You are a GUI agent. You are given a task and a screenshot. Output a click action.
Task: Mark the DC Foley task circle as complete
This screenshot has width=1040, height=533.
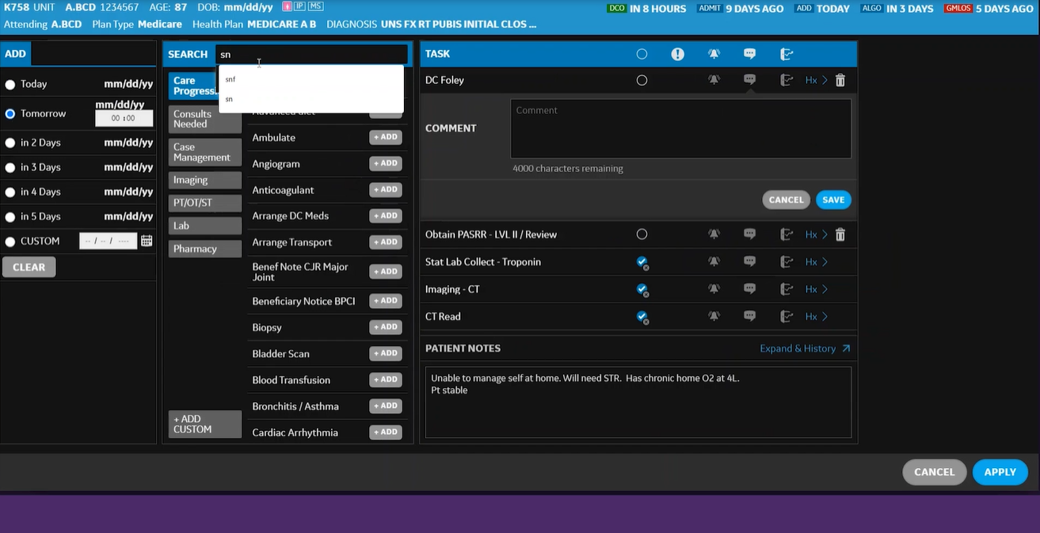point(642,80)
